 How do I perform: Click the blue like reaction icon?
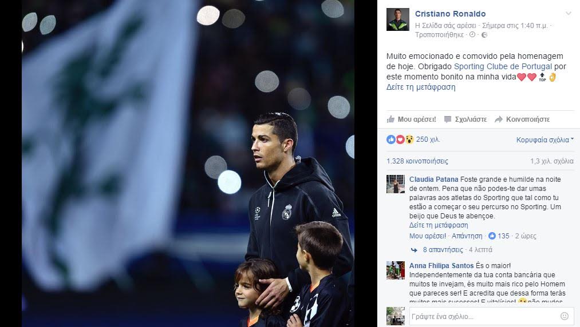(391, 139)
